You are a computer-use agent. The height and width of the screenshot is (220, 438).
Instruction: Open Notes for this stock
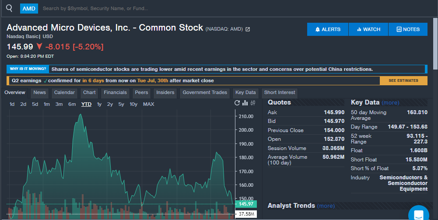(x=408, y=29)
